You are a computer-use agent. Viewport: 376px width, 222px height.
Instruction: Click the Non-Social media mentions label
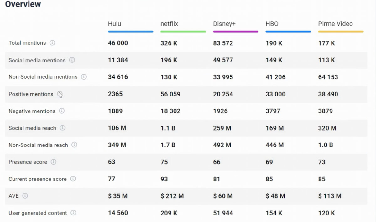[x=43, y=77]
